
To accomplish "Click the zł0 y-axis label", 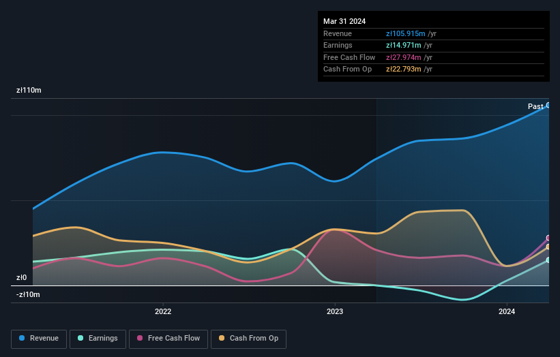I will pos(21,277).
